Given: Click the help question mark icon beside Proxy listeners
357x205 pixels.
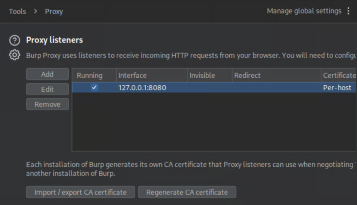Looking at the screenshot, I should coord(14,40).
